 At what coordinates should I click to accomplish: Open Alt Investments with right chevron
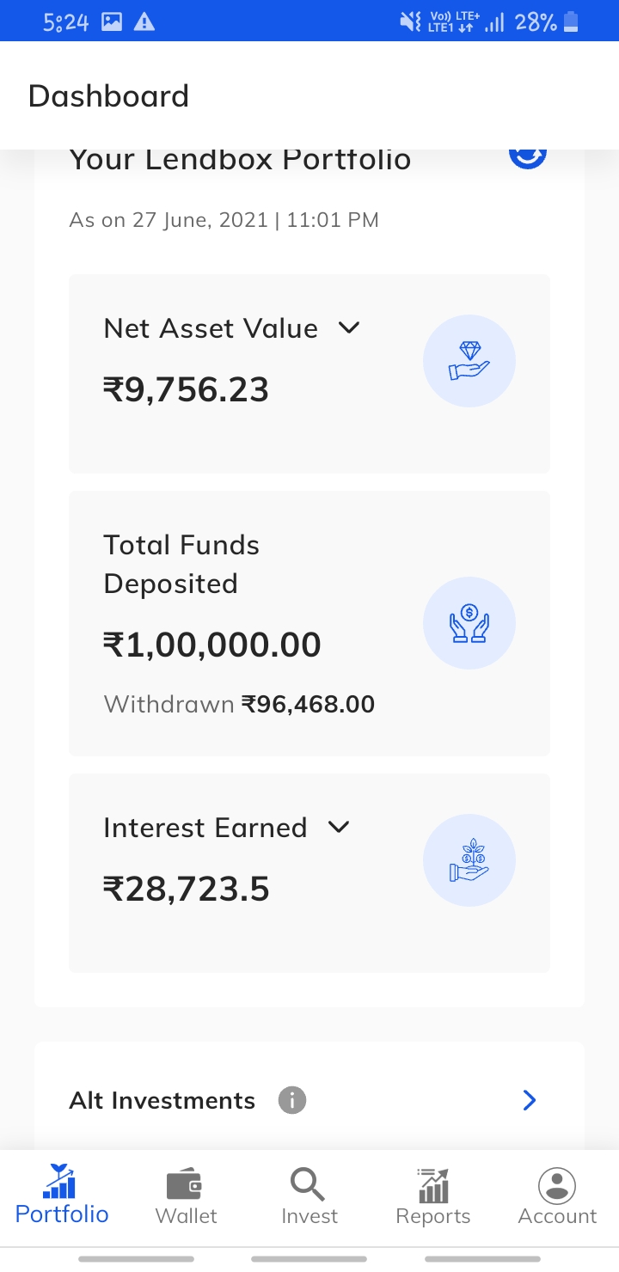coord(530,1100)
